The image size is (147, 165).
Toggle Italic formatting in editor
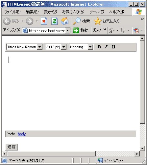(x=106, y=47)
